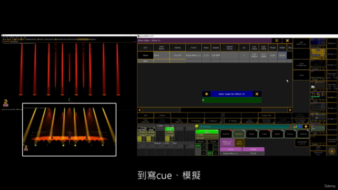
Task: Click the Load Predefined button
Action: (x=301, y=64)
